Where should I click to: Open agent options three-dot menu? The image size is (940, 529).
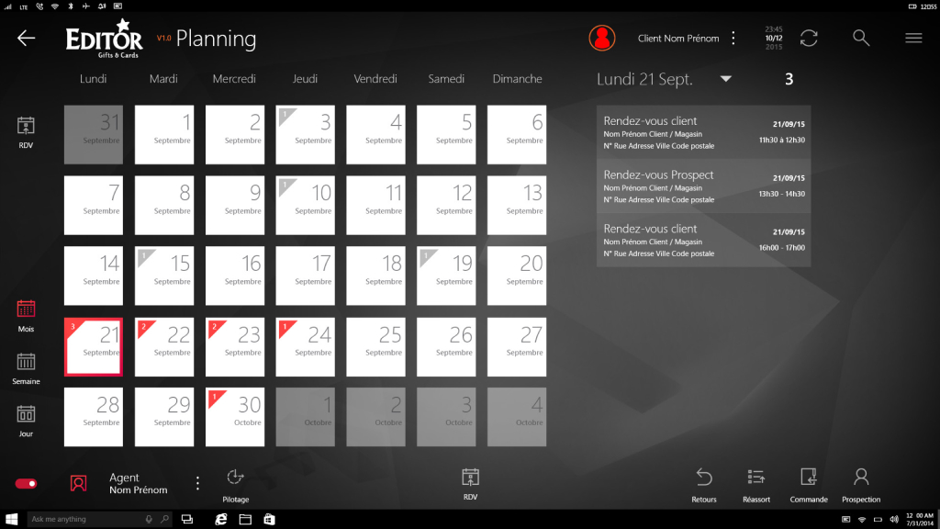coord(197,483)
